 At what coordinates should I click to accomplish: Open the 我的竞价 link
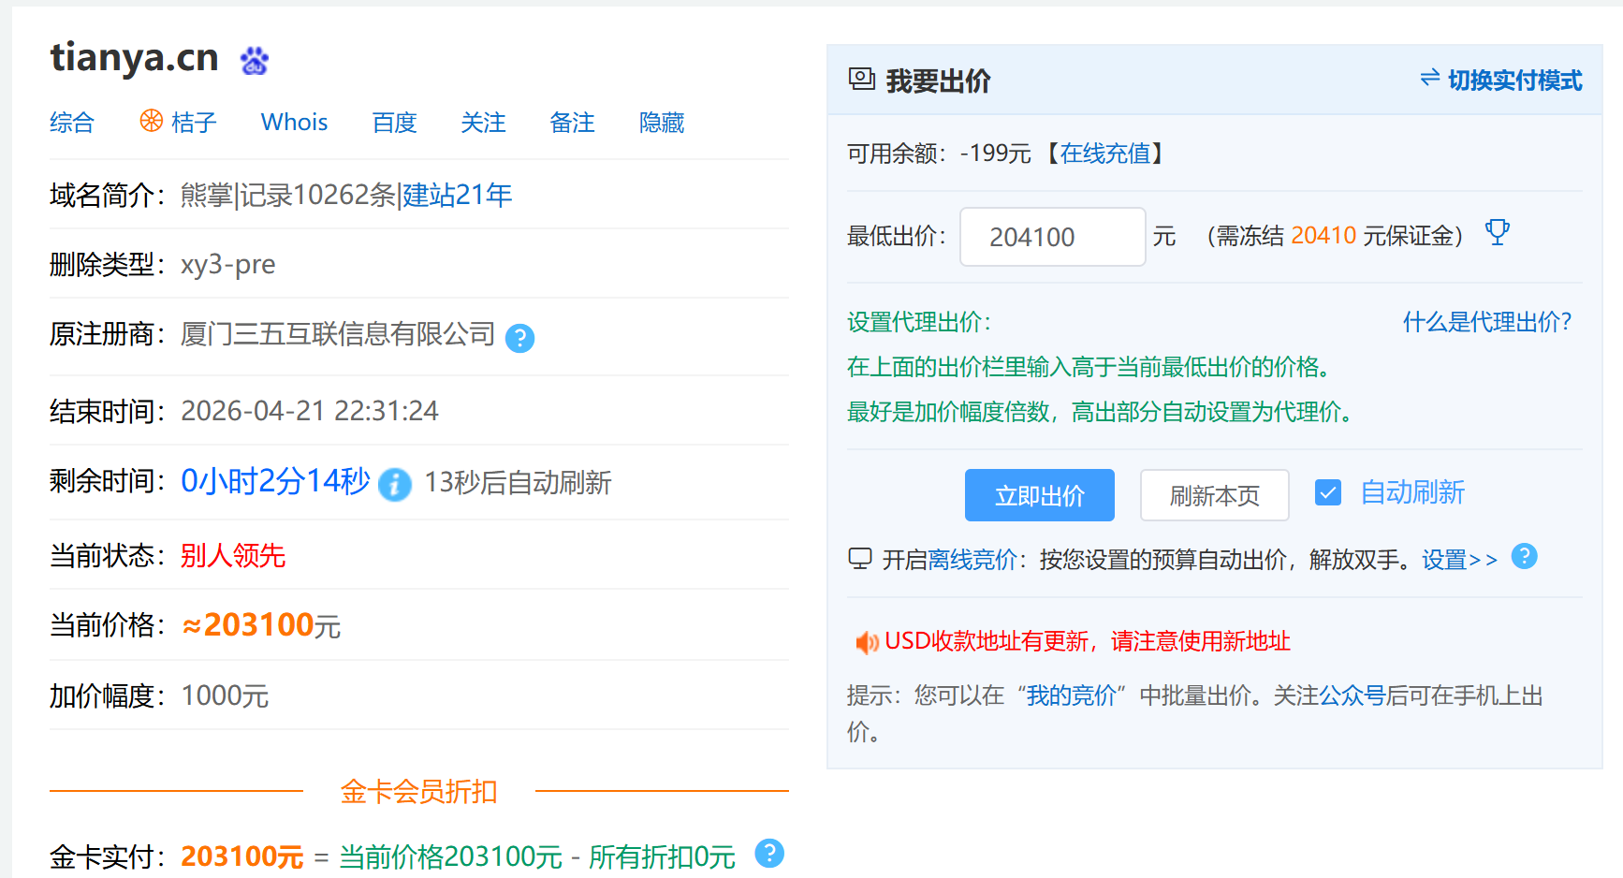point(1072,695)
